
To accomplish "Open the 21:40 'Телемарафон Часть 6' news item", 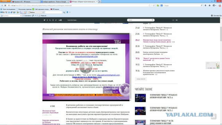I will (x=157, y=28).
